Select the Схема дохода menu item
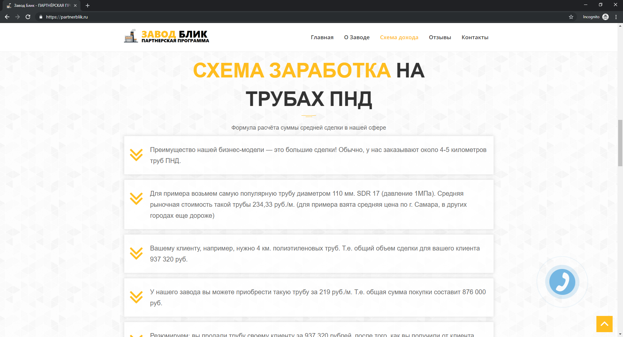The height and width of the screenshot is (337, 623). click(399, 37)
